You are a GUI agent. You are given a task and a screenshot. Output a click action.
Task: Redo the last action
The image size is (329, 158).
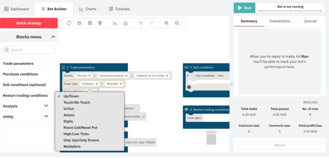tap(151, 23)
